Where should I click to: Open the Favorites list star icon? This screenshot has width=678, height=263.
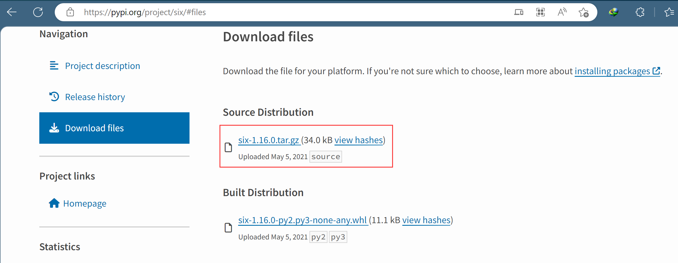click(669, 12)
